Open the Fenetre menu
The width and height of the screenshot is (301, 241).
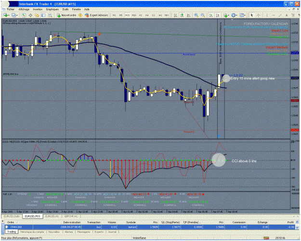(x=77, y=9)
